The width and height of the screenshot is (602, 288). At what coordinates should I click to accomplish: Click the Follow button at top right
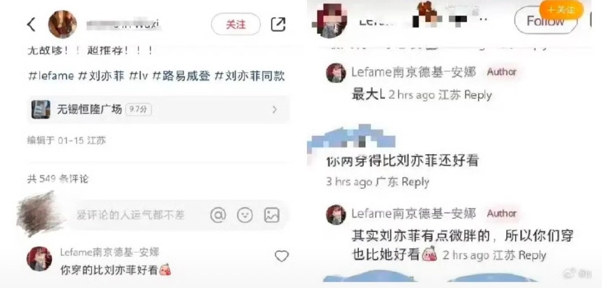(x=545, y=21)
